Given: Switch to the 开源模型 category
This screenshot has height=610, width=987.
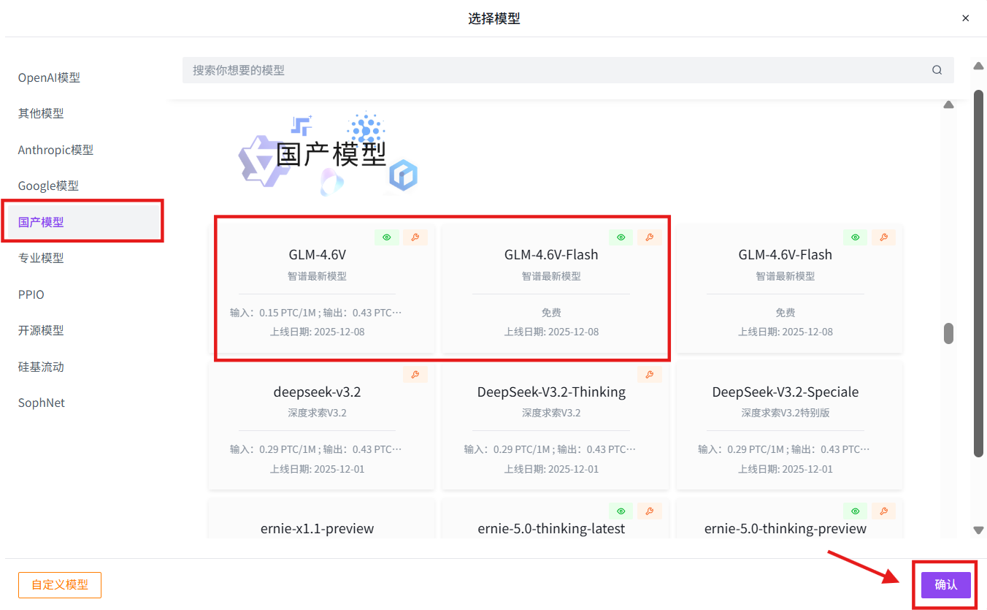Looking at the screenshot, I should (41, 330).
